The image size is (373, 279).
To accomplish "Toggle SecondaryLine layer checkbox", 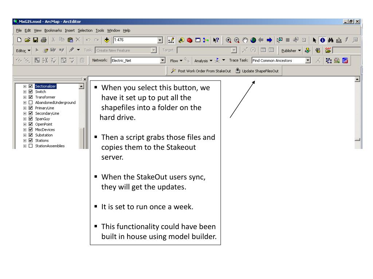I will 31,113.
